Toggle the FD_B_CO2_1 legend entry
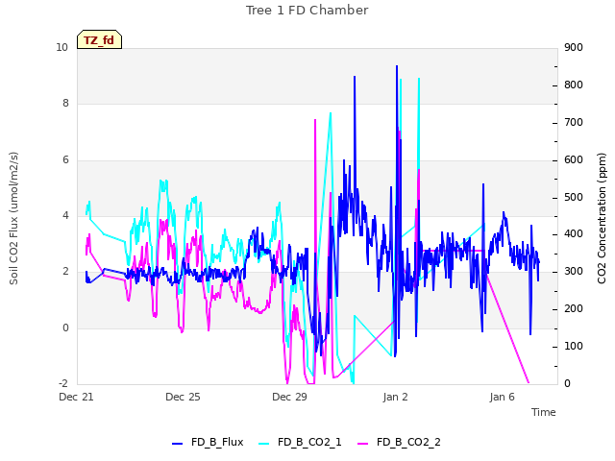 tap(300, 442)
